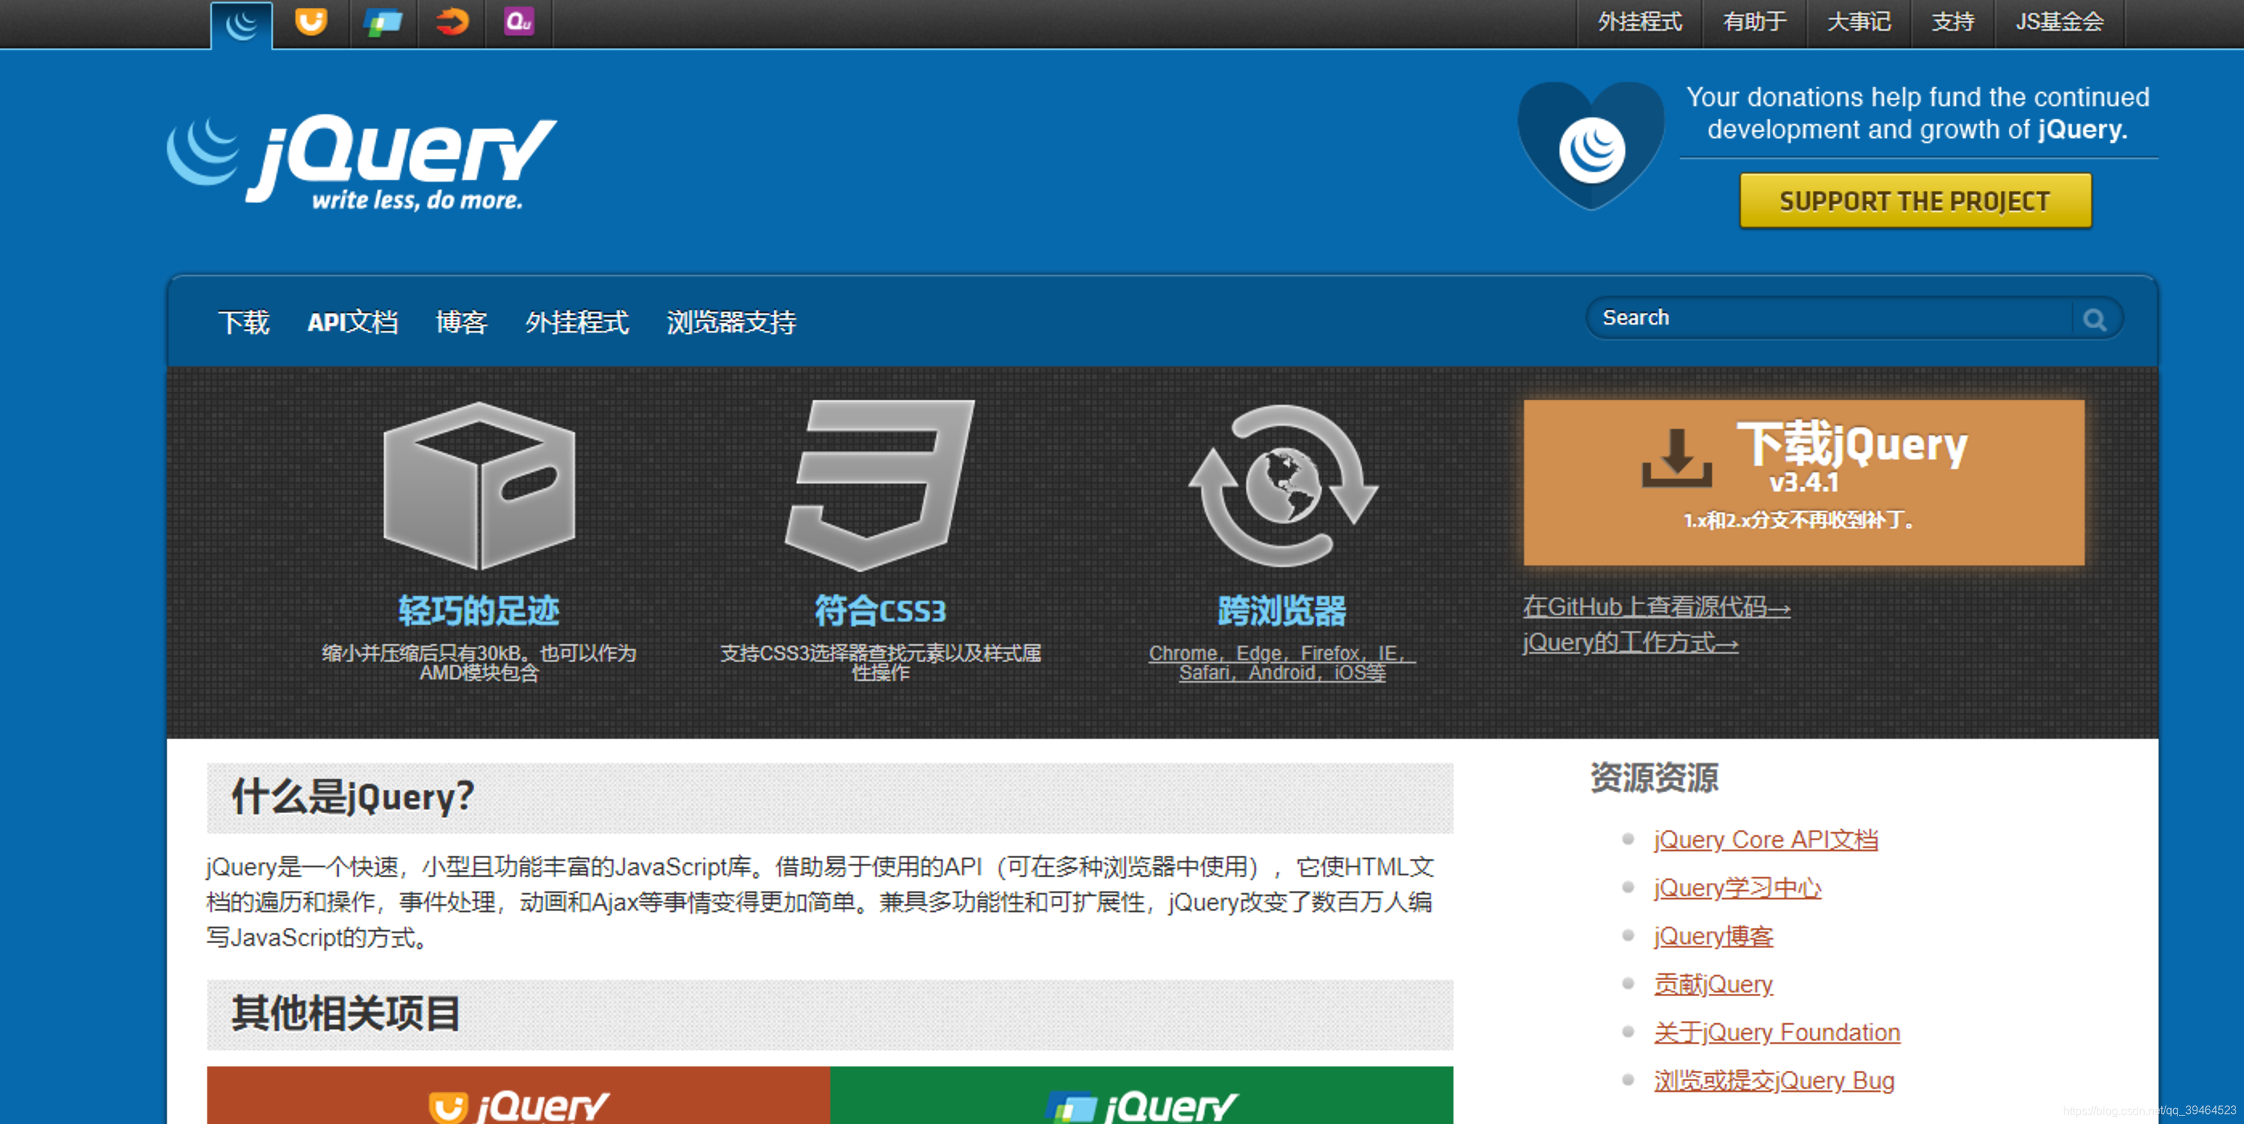Viewport: 2244px width, 1124px height.
Task: Open the 下载 navigation menu item
Action: [244, 322]
